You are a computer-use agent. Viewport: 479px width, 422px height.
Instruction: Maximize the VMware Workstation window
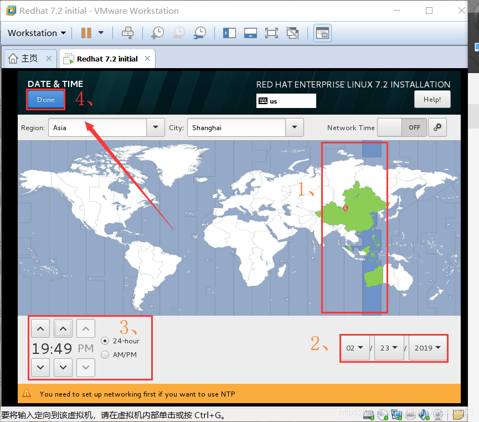point(429,11)
